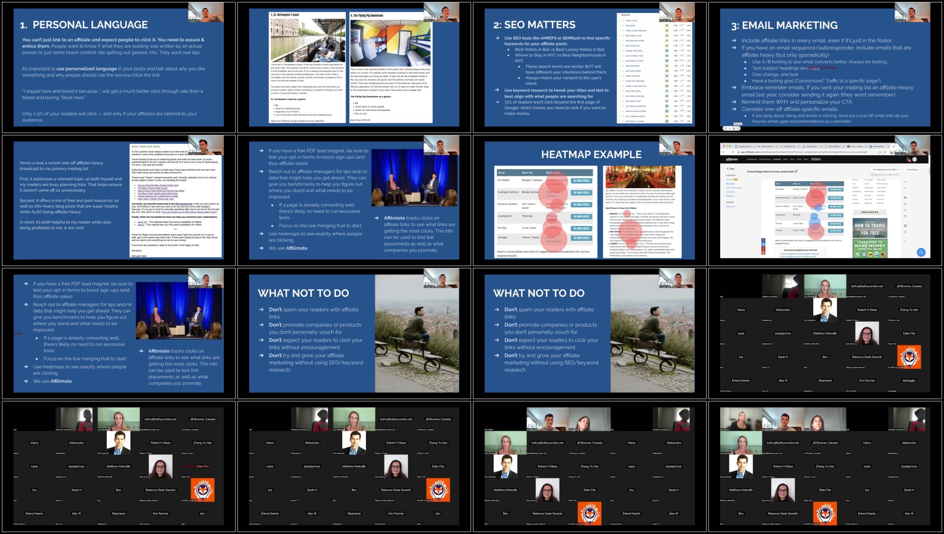944x534 pixels.
Task: Select the Personal Language slide frame
Action: (x=119, y=67)
